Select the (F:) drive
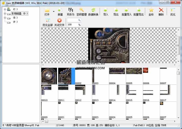 click(15, 22)
